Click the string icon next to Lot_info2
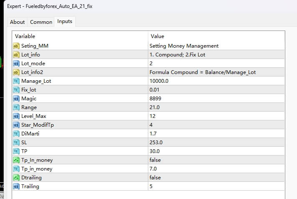This screenshot has width=297, height=199. [16, 72]
